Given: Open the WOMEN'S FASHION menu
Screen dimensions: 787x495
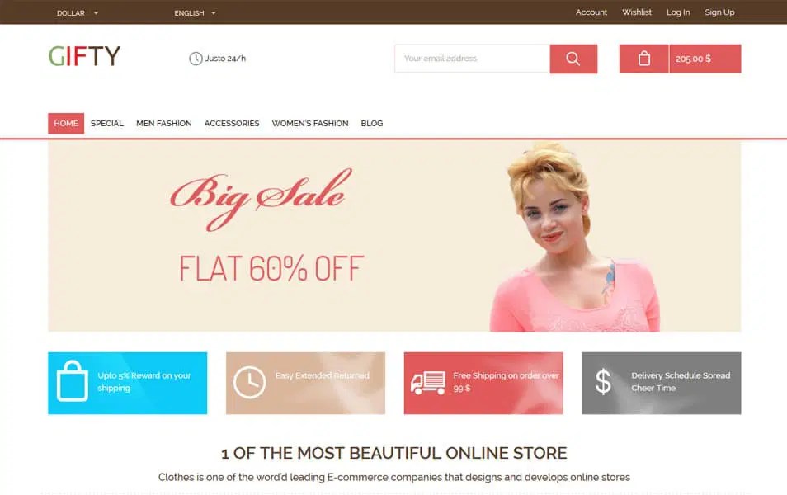Looking at the screenshot, I should click(310, 124).
